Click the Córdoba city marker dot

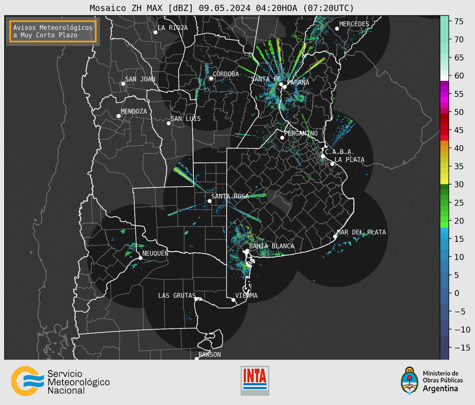(211, 78)
